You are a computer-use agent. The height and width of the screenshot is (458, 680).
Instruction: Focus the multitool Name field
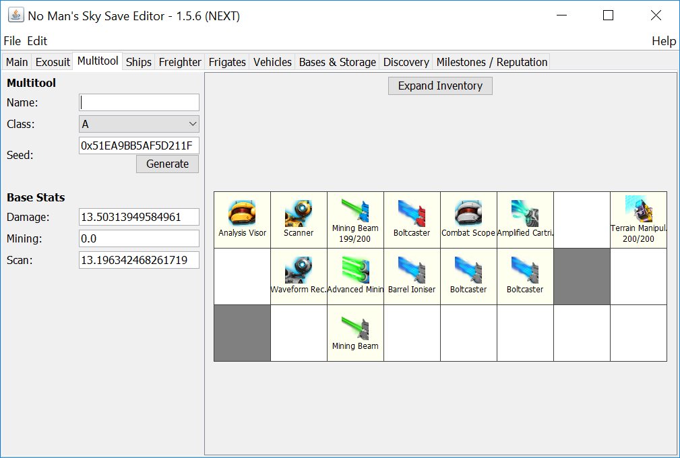140,102
